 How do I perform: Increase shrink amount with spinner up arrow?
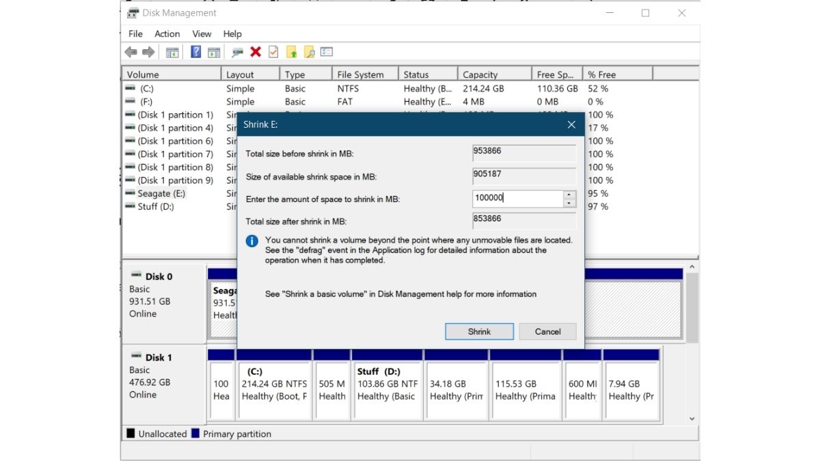pos(569,195)
